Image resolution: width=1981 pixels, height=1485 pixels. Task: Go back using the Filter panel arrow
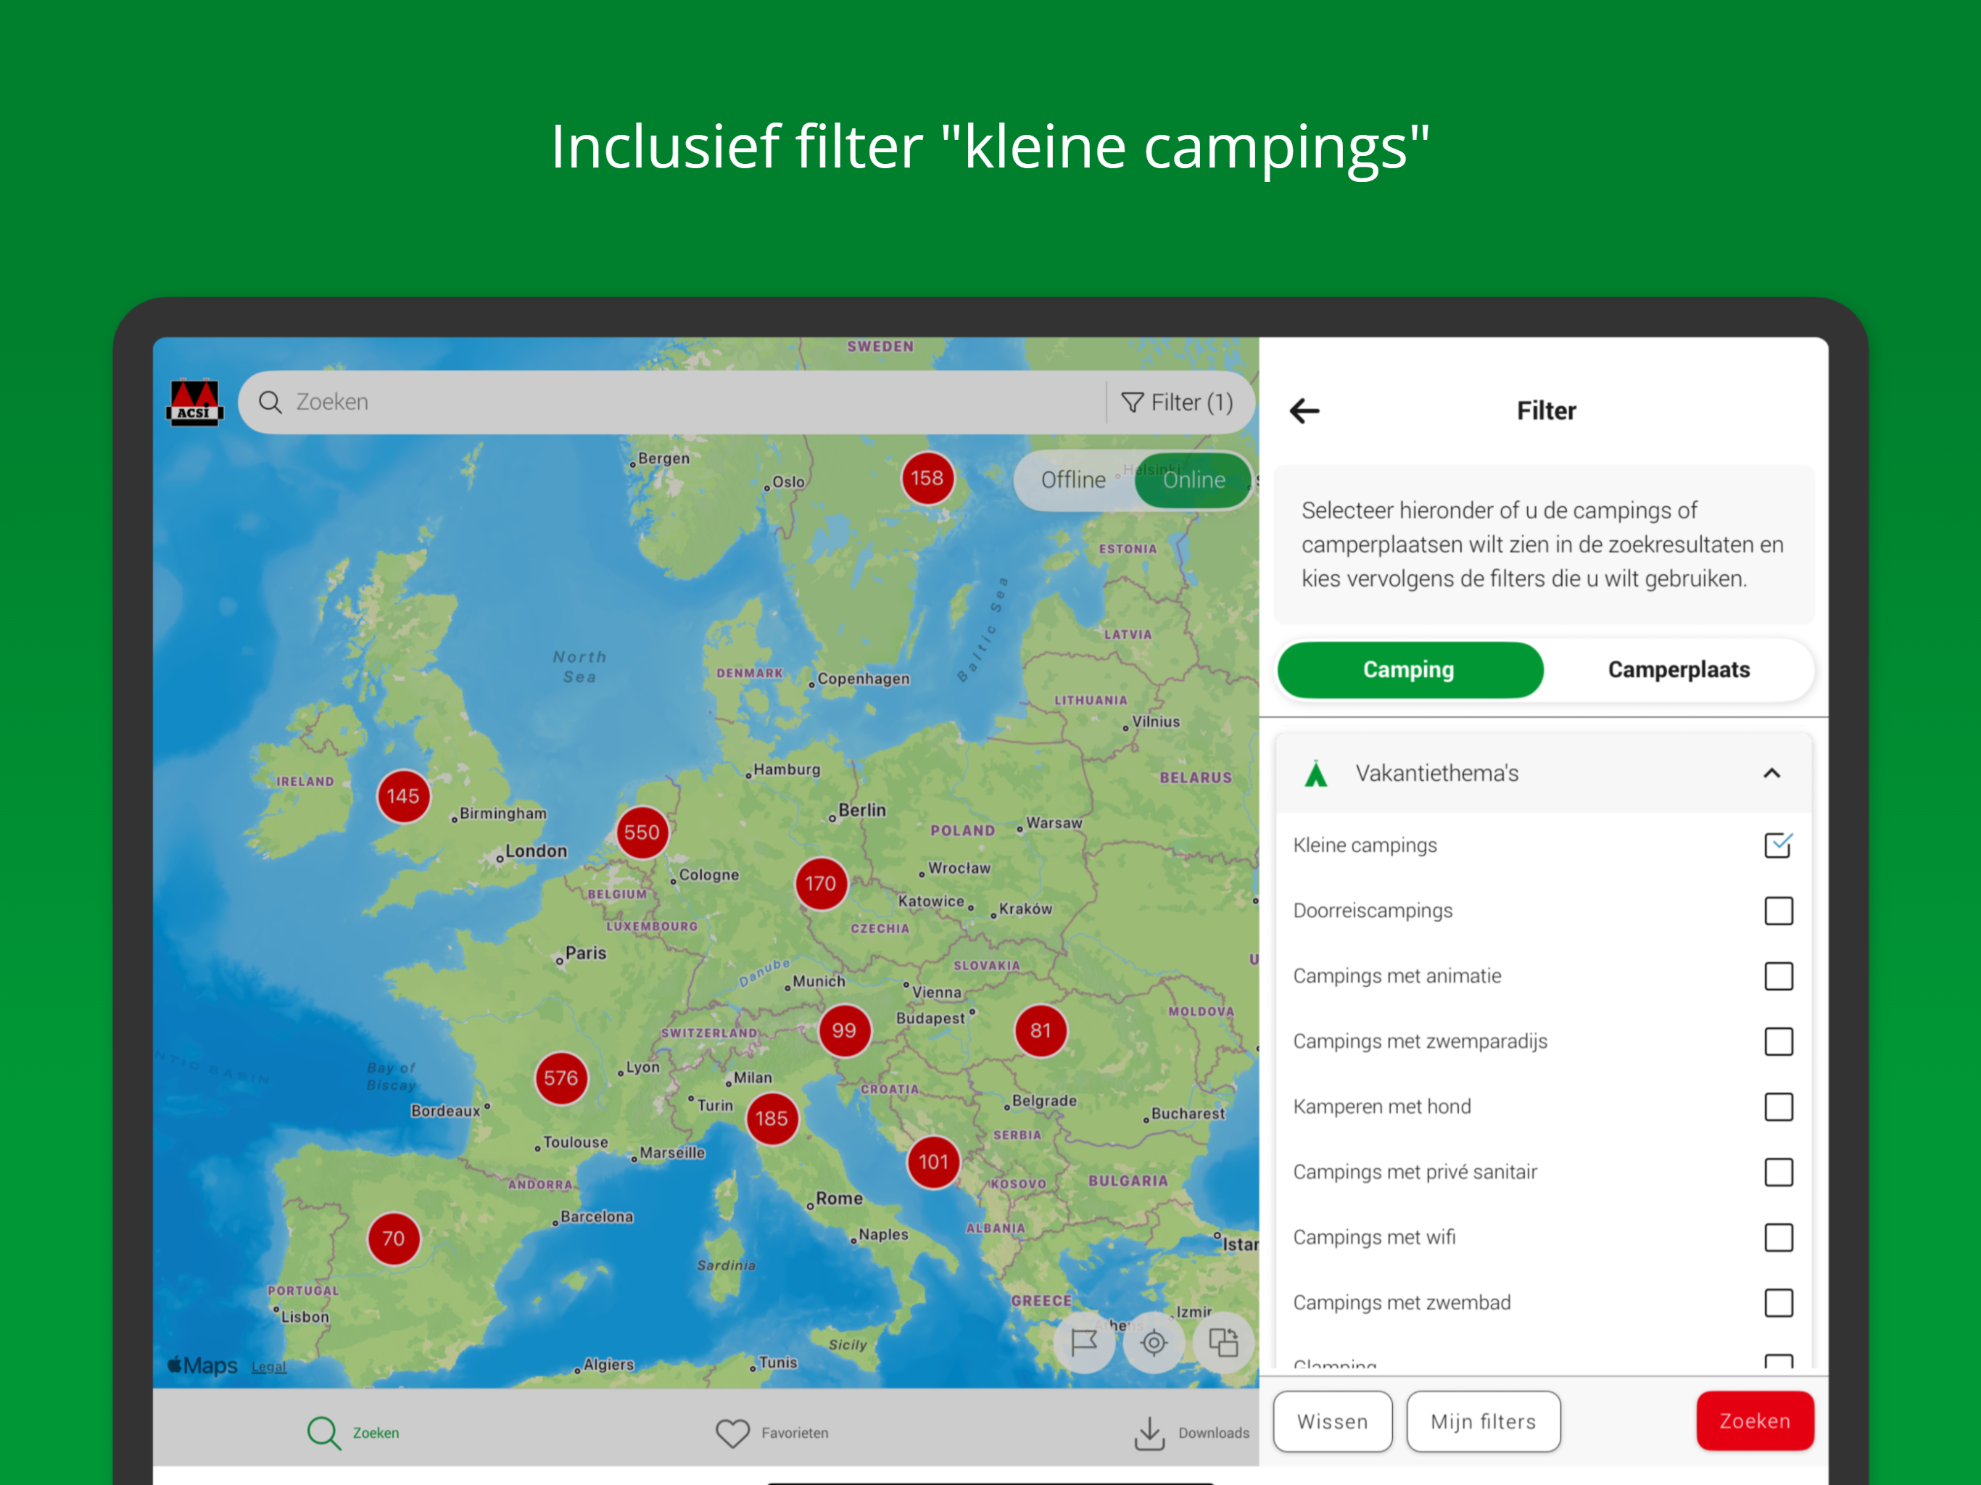[x=1304, y=411]
